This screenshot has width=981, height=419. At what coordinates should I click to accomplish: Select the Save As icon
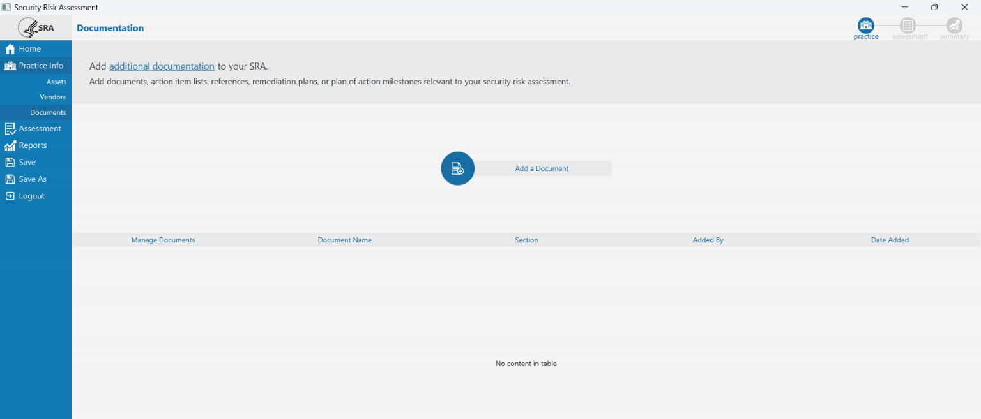pyautogui.click(x=9, y=179)
